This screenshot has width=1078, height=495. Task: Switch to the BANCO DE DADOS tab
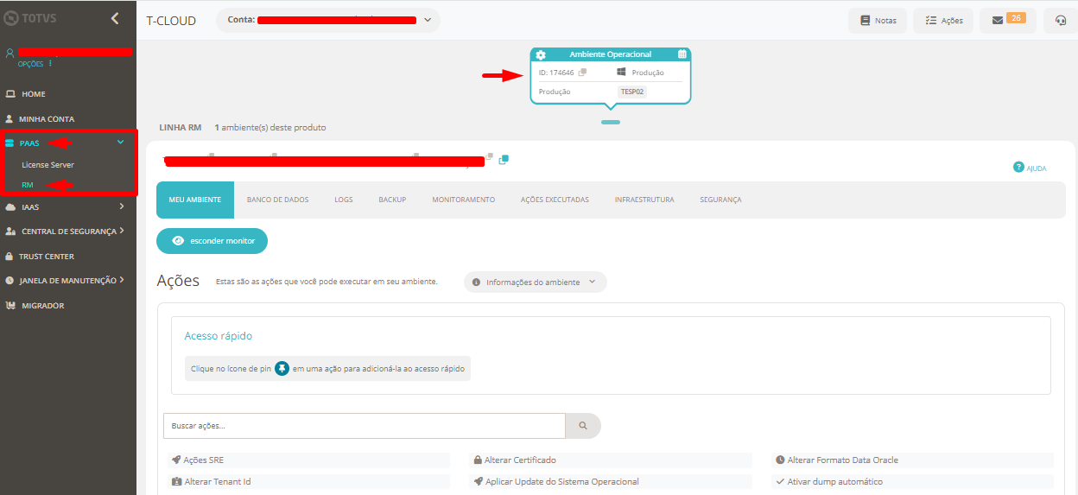click(277, 200)
